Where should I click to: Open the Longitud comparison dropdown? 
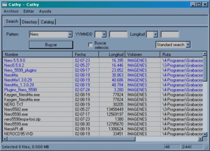tap(155, 34)
